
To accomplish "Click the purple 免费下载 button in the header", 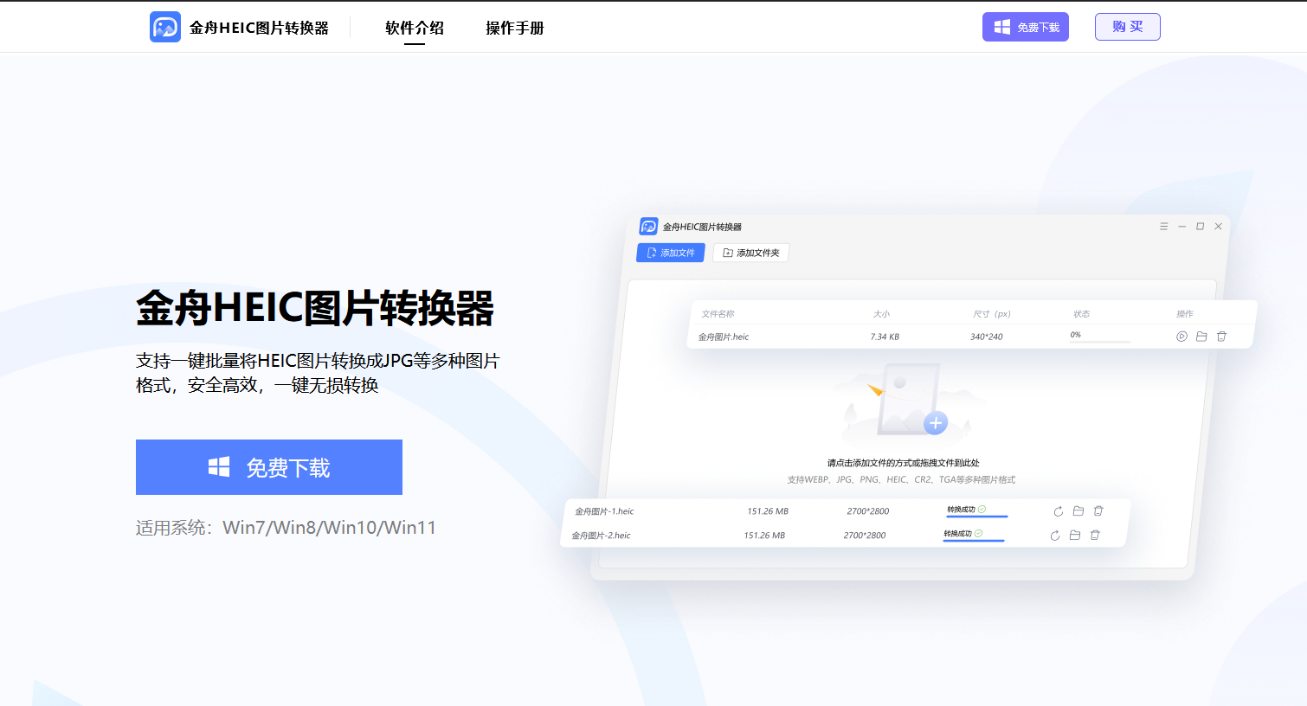I will [1026, 27].
